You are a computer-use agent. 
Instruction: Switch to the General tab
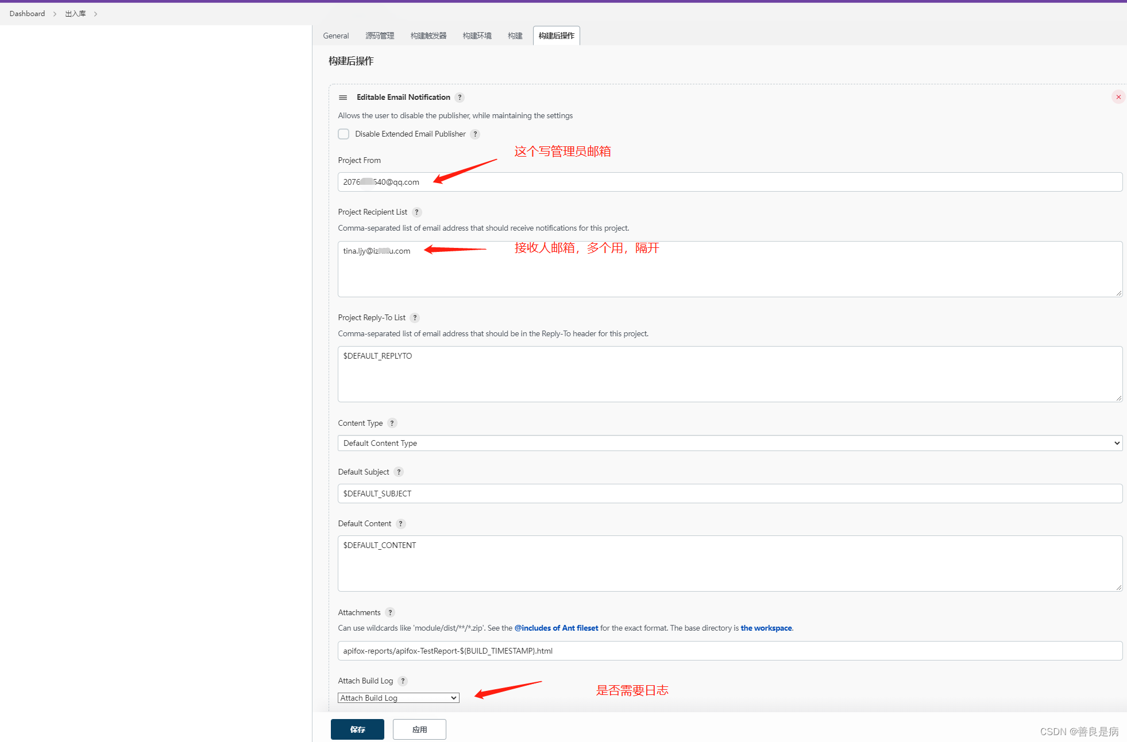[335, 36]
